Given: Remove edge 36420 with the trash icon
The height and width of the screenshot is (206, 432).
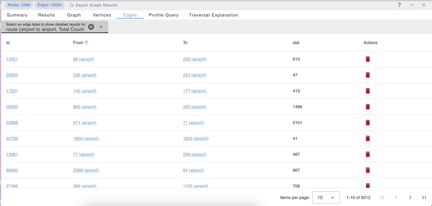Looking at the screenshot, I should tap(368, 107).
